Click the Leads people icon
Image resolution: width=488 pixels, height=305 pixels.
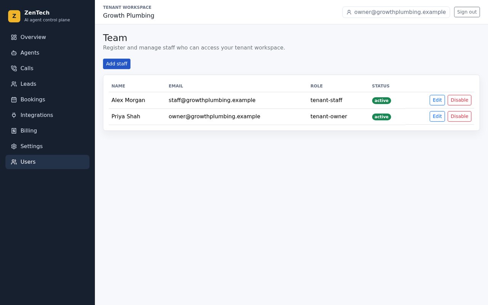coord(14,84)
